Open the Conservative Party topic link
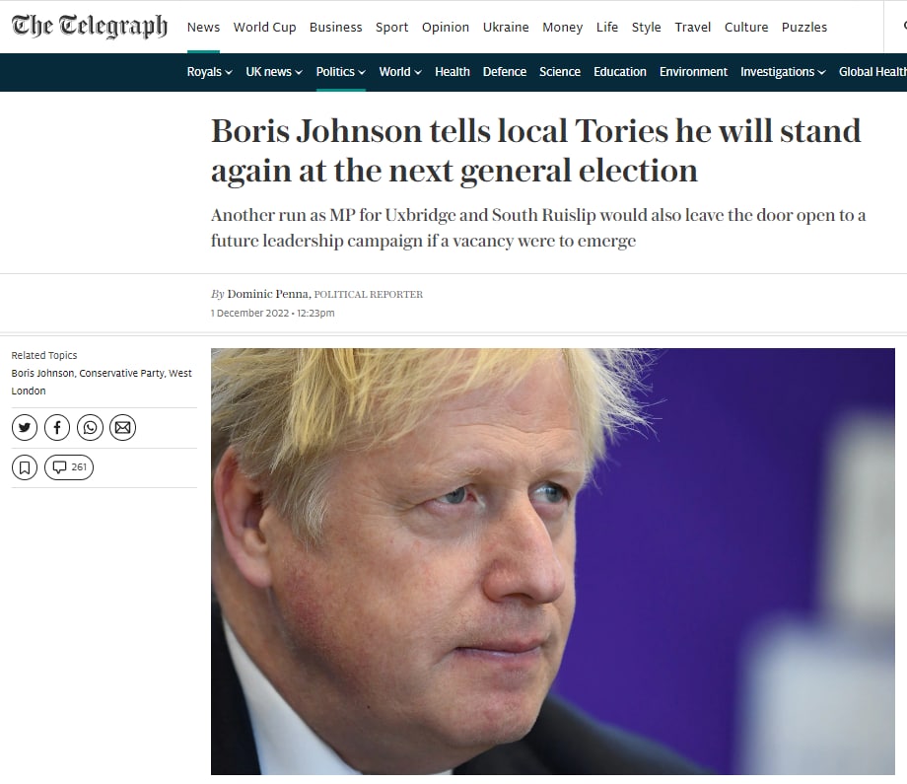This screenshot has width=907, height=784. click(x=122, y=373)
